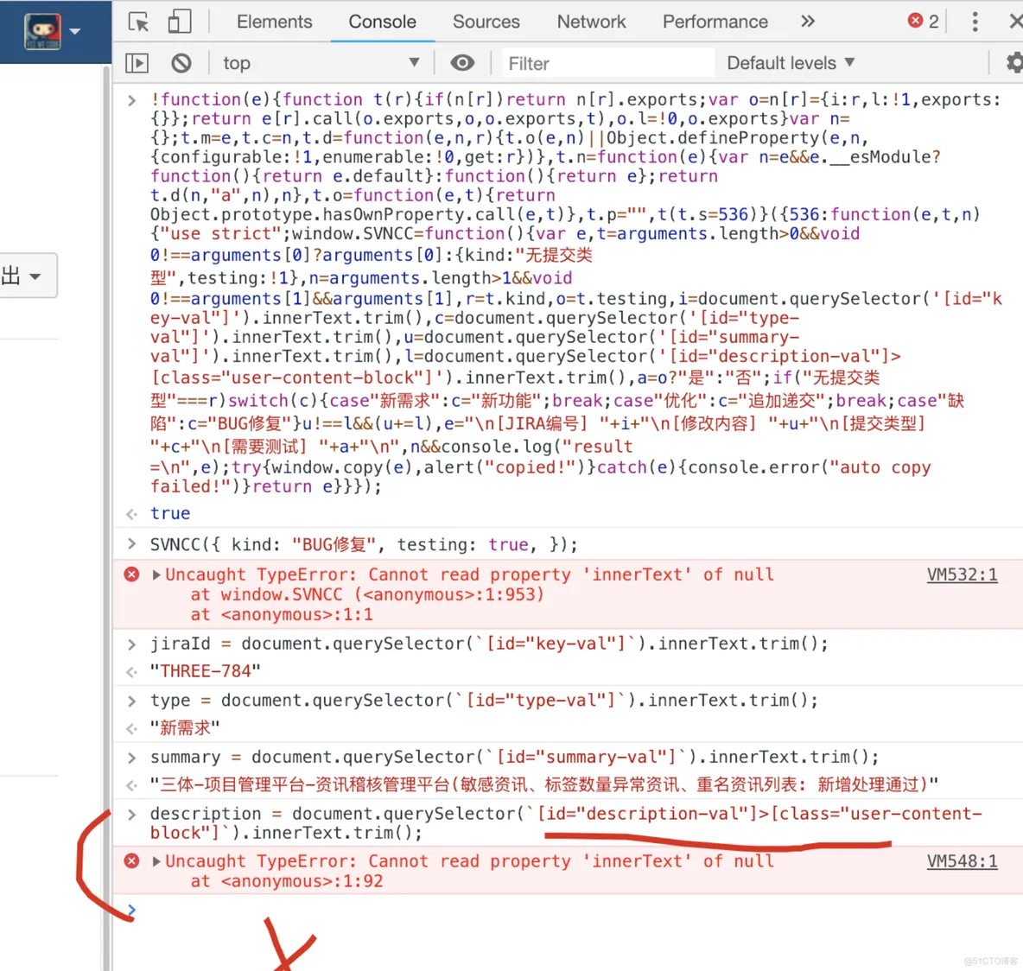
Task: Show more DevTools tabs chevron
Action: pos(808,22)
